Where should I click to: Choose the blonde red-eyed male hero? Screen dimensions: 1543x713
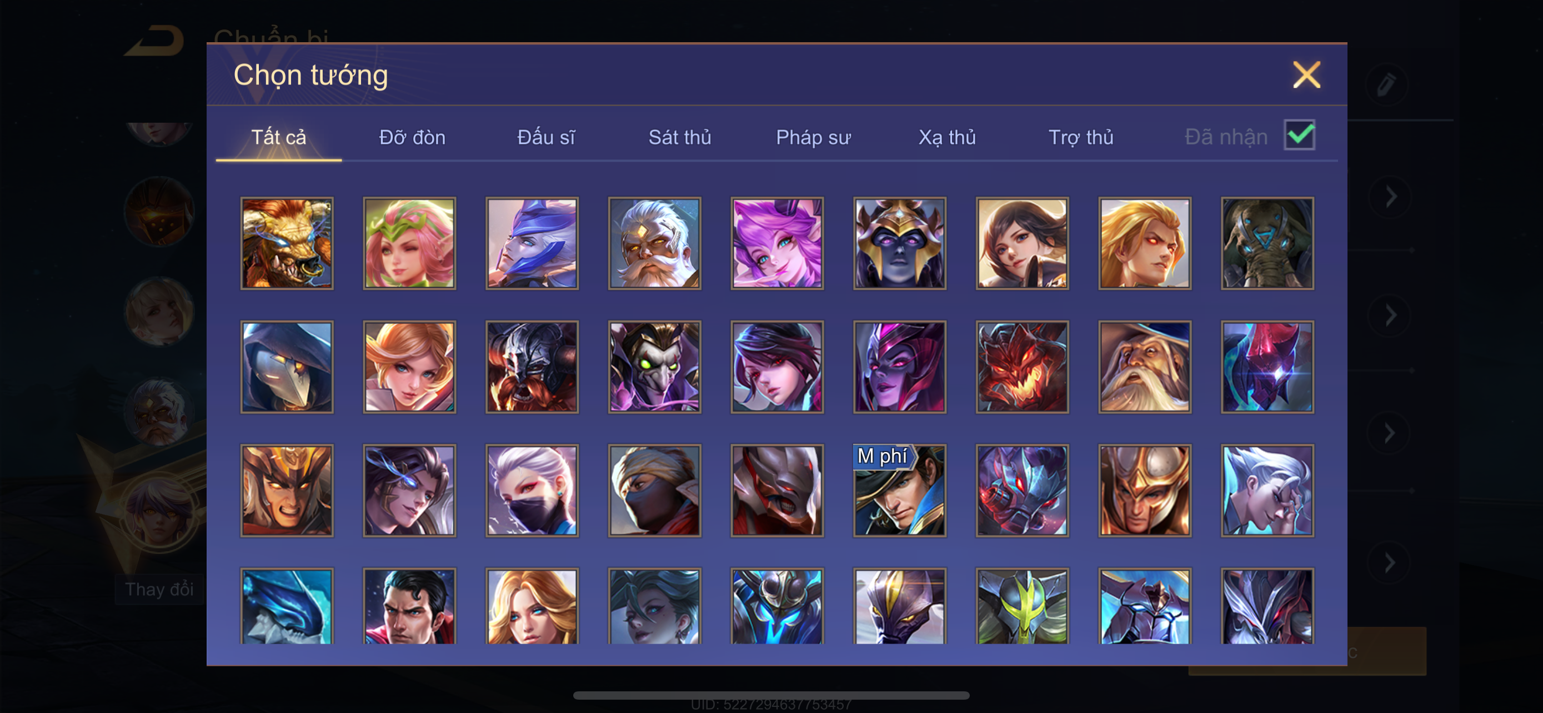point(1145,243)
